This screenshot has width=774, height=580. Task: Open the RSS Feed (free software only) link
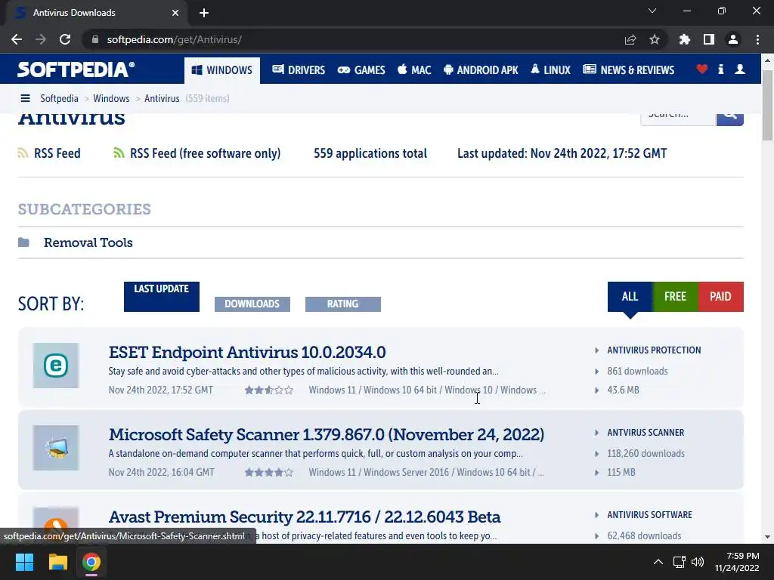[x=206, y=153]
